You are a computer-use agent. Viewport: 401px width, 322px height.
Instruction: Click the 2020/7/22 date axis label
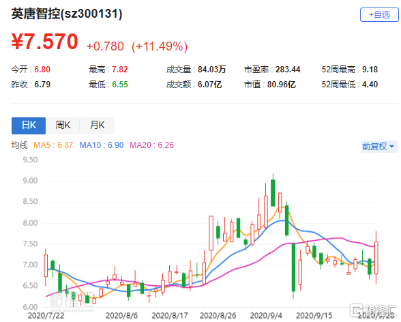point(46,316)
